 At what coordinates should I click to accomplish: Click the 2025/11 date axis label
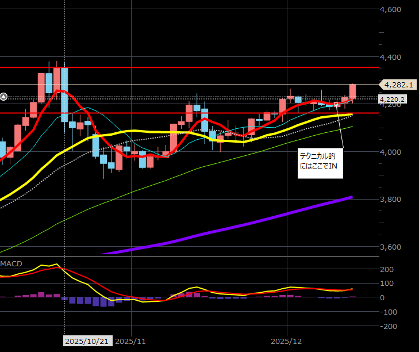point(132,341)
